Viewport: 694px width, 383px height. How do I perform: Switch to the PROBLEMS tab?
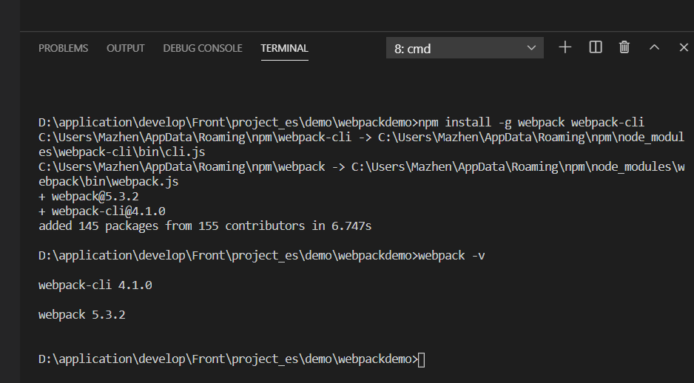(64, 48)
